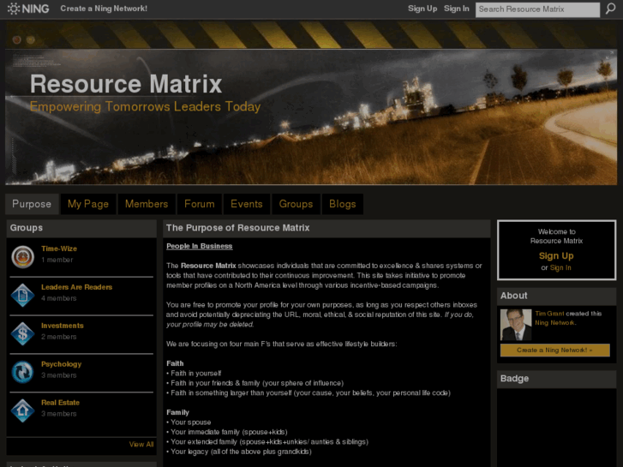Click the Real Estate house icon
Screen dimensions: 623x467
(22, 410)
